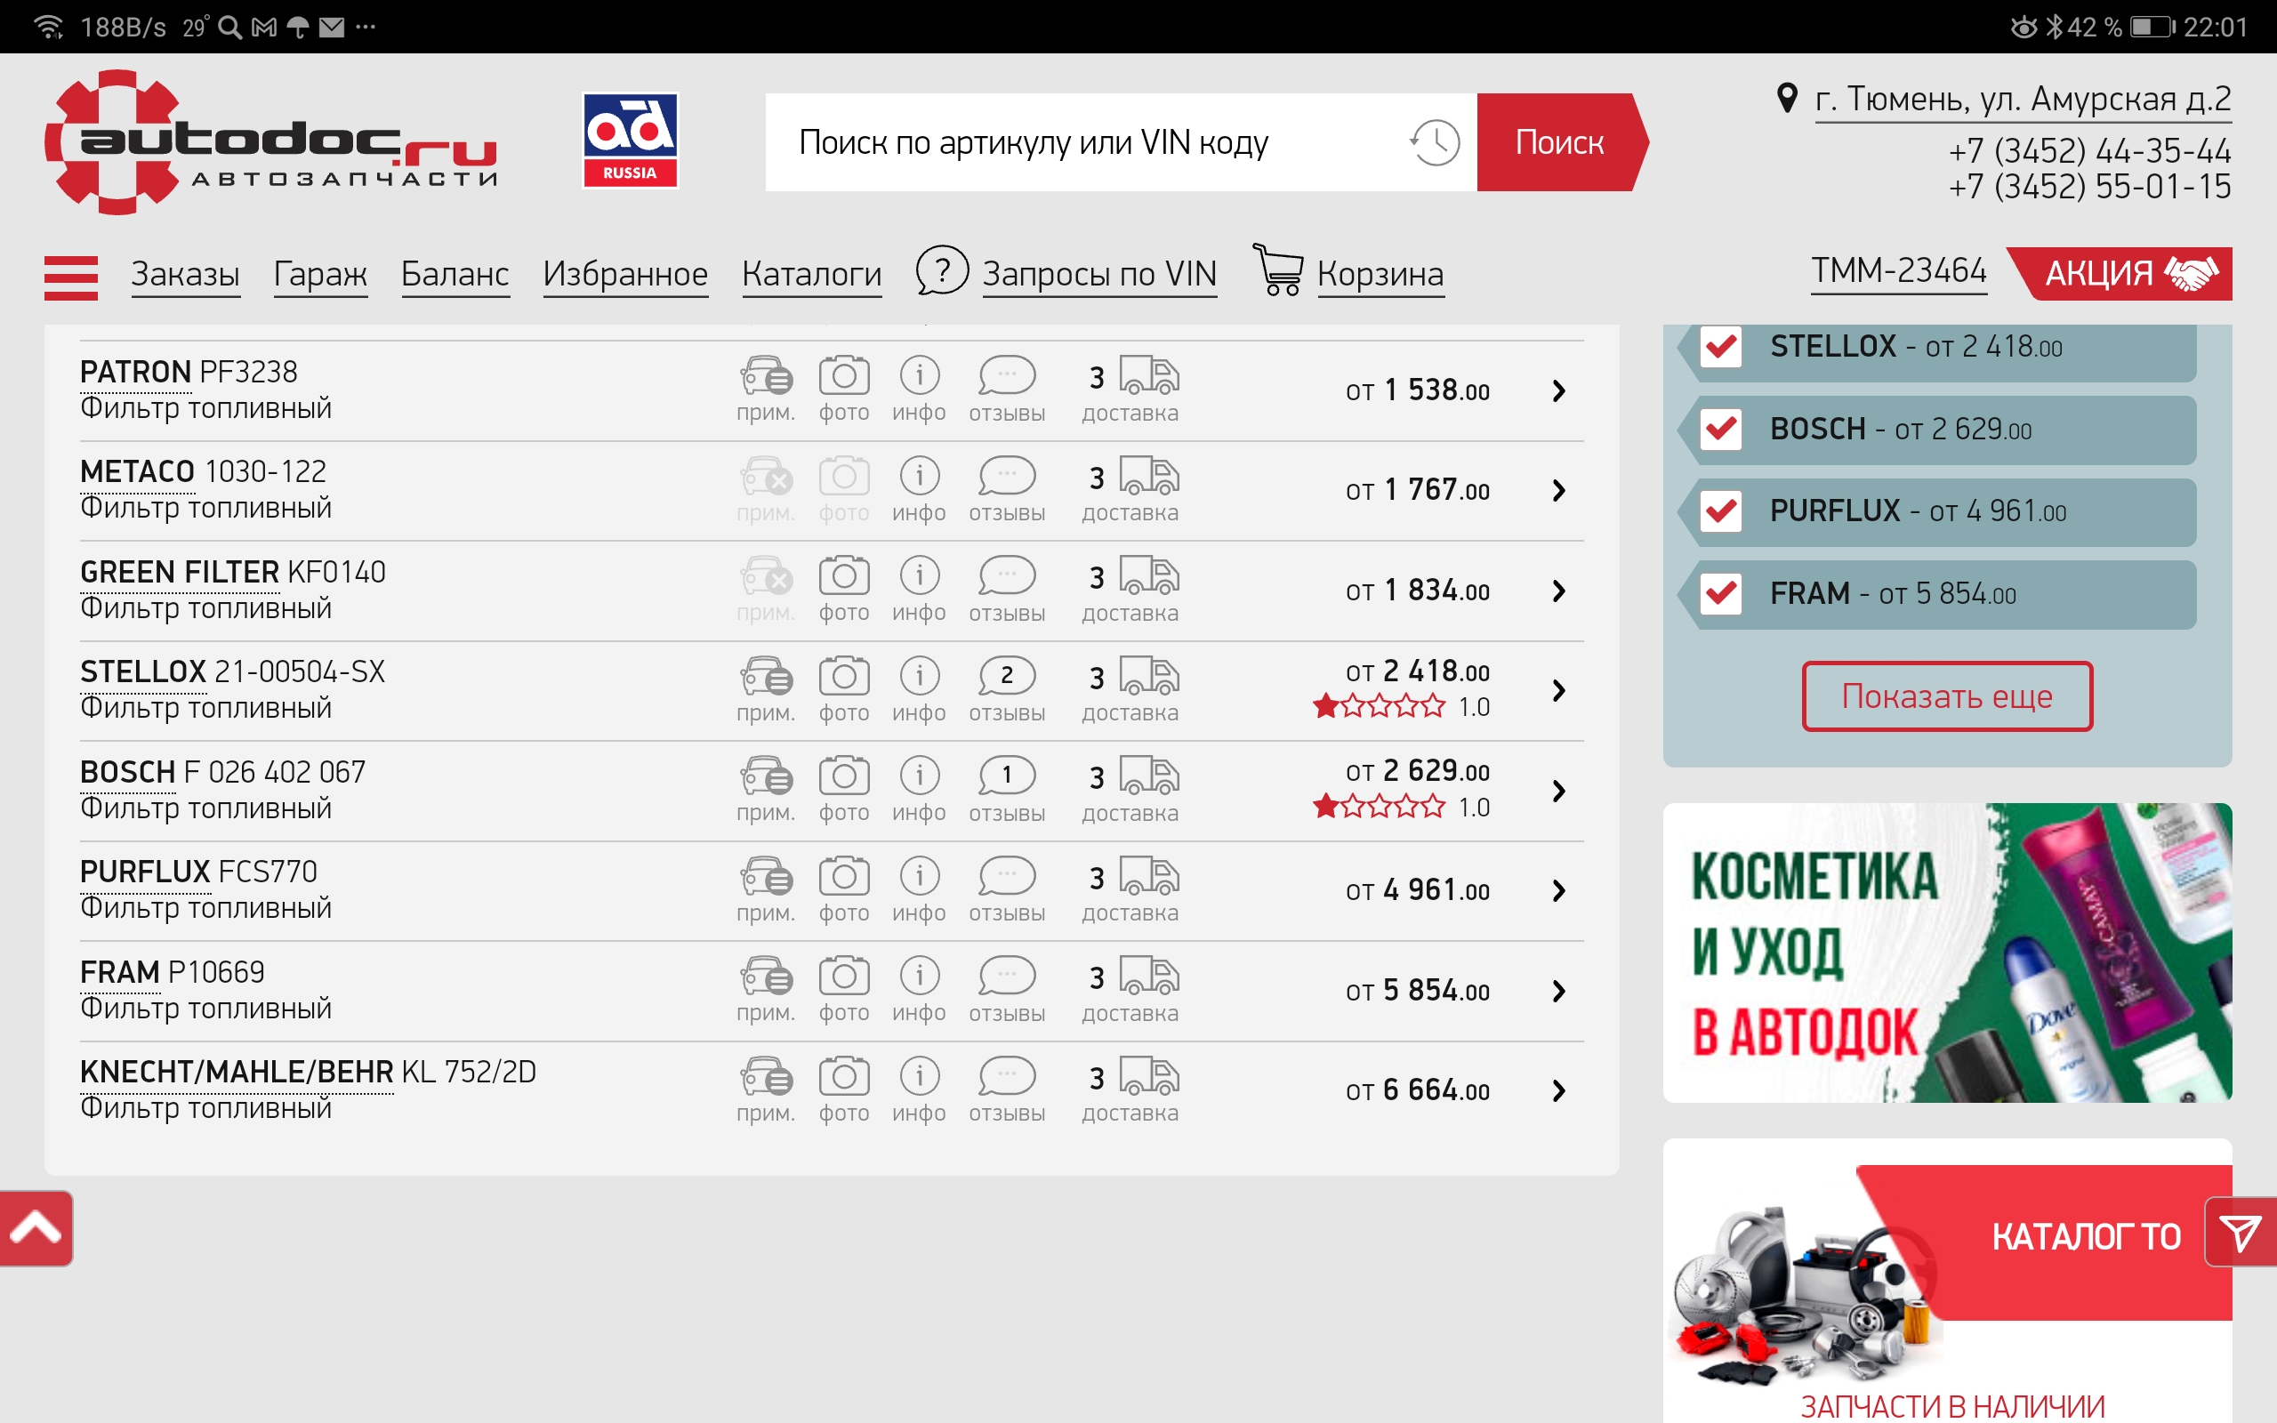2277x1423 pixels.
Task: Expand METACO 1030-122 offers arrow
Action: [x=1559, y=490]
